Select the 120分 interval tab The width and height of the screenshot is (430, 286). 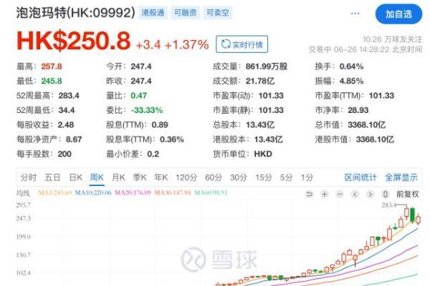coord(186,177)
